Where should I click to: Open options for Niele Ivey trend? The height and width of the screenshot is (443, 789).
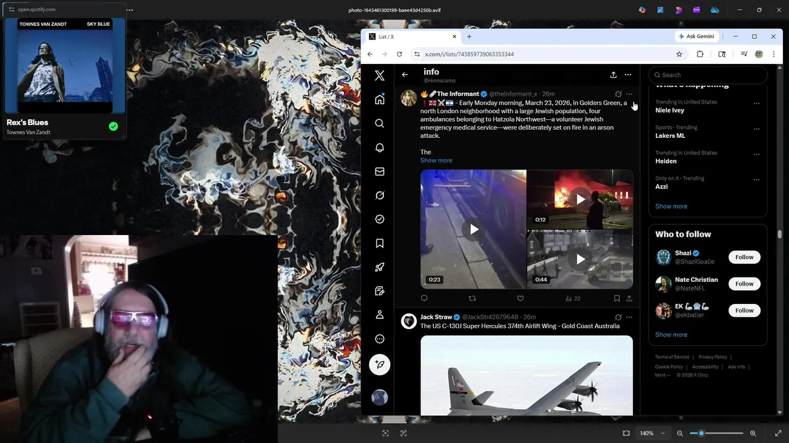click(756, 103)
